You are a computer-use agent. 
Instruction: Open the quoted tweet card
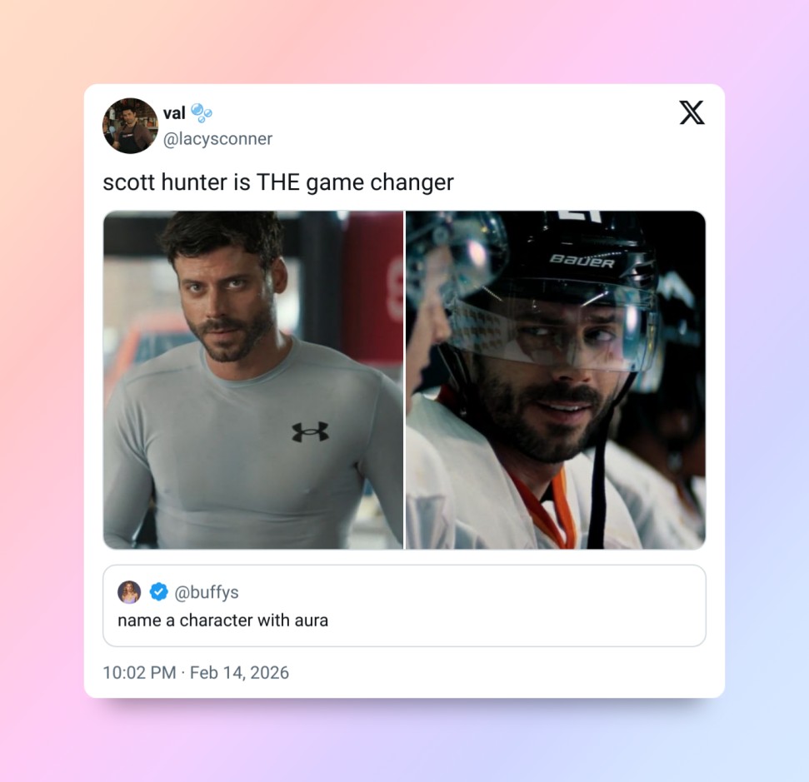(405, 605)
